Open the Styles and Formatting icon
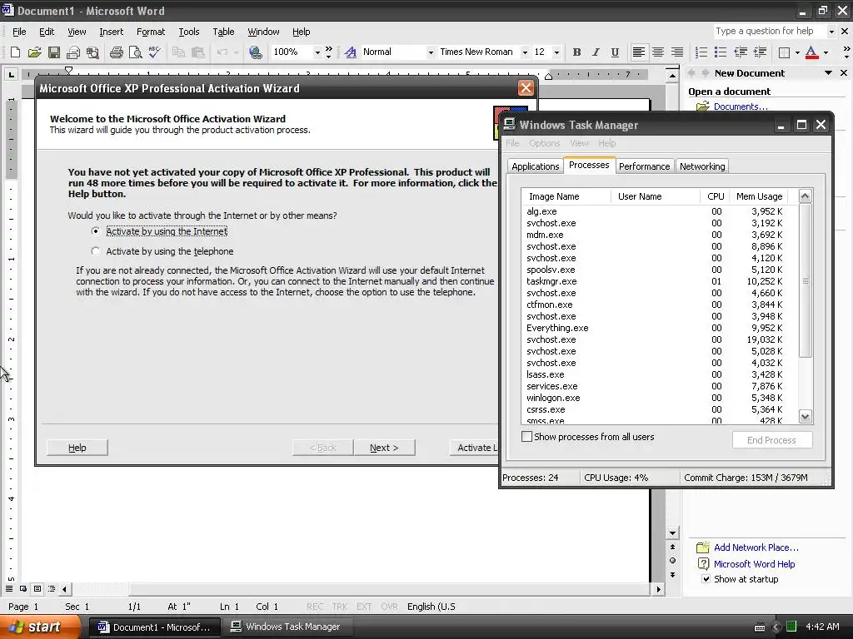853x639 pixels. click(351, 52)
